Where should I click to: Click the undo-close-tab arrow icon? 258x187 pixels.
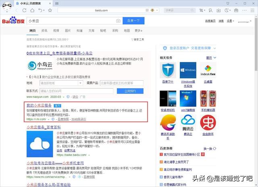point(40,10)
